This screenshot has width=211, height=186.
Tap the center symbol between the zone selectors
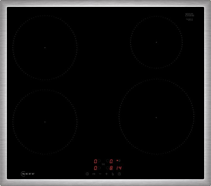pyautogui.click(x=103, y=164)
